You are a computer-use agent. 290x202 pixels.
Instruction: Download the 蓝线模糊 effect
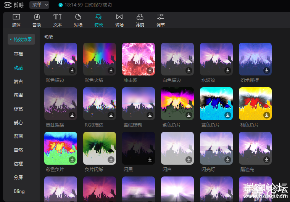pyautogui.click(x=150, y=115)
